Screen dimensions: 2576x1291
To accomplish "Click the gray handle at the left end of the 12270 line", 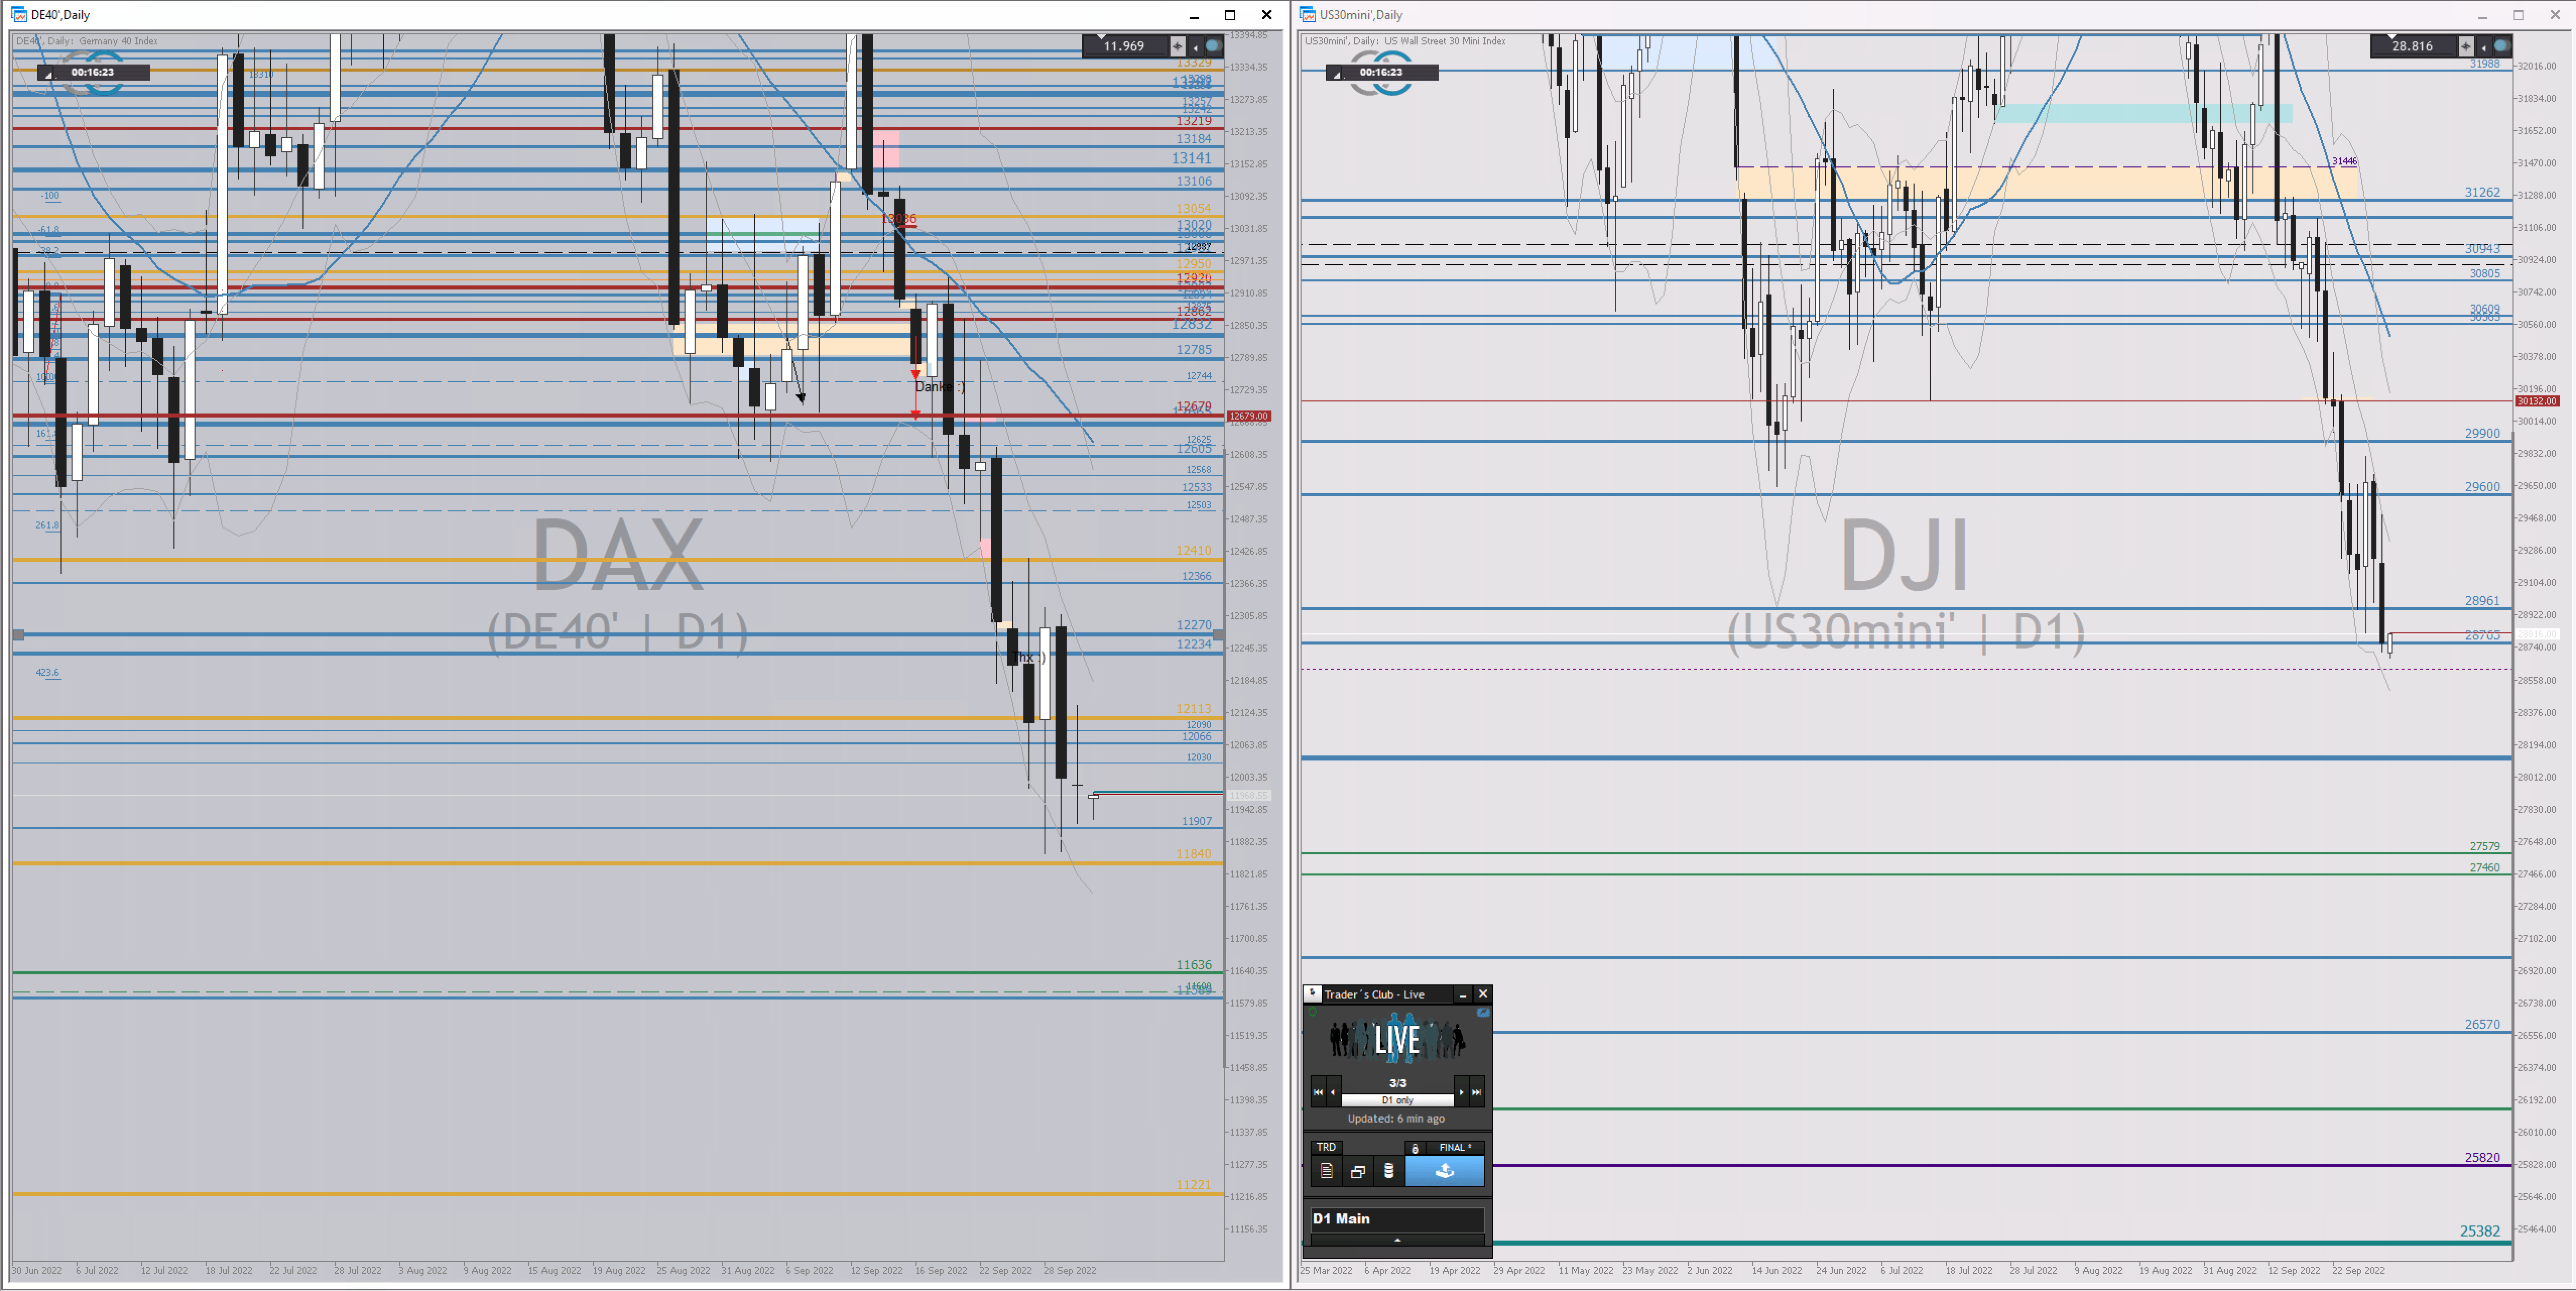I will [x=18, y=635].
